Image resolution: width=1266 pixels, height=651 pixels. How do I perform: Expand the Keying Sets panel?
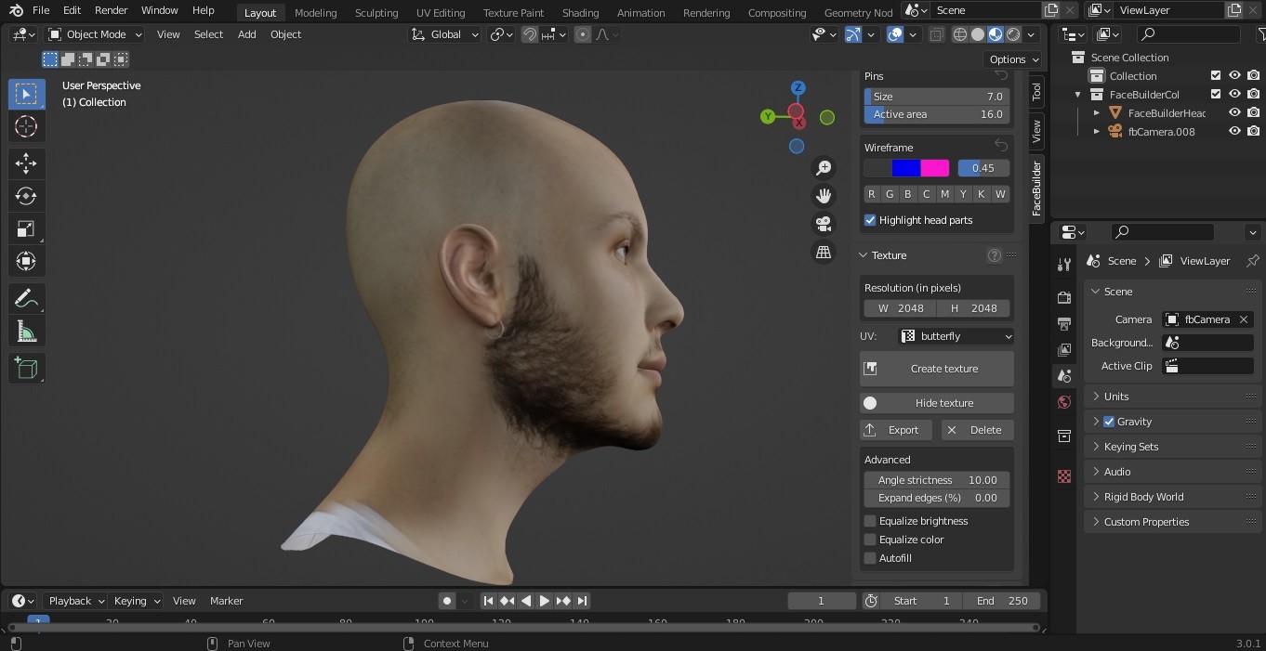tap(1172, 447)
